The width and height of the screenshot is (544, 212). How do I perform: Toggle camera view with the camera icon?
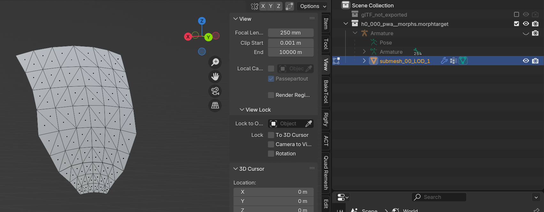click(x=215, y=91)
